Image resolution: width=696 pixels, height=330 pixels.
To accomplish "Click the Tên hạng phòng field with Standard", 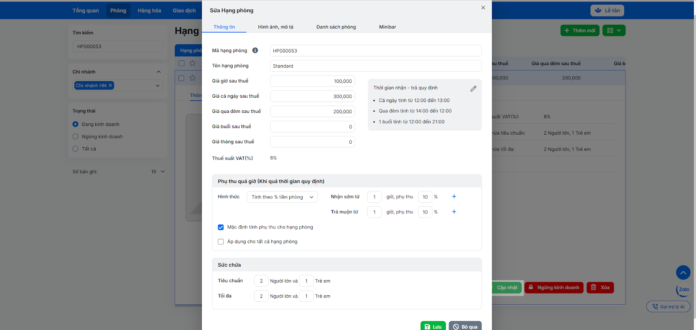I will (x=376, y=66).
